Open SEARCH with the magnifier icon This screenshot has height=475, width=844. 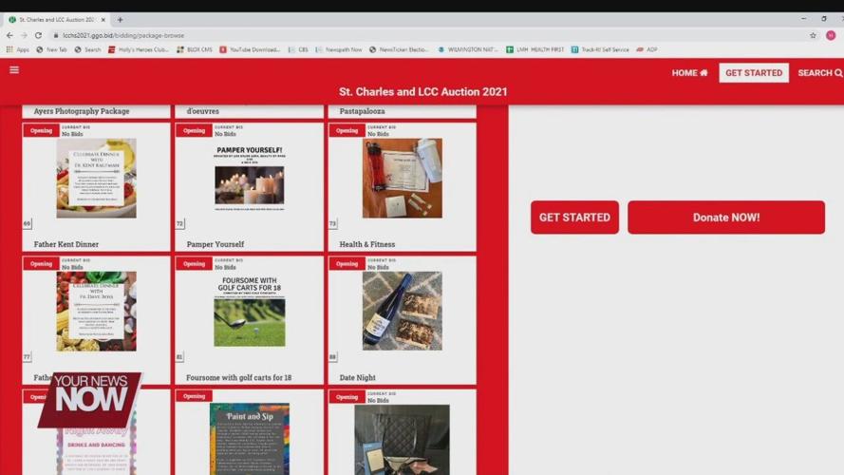point(819,73)
